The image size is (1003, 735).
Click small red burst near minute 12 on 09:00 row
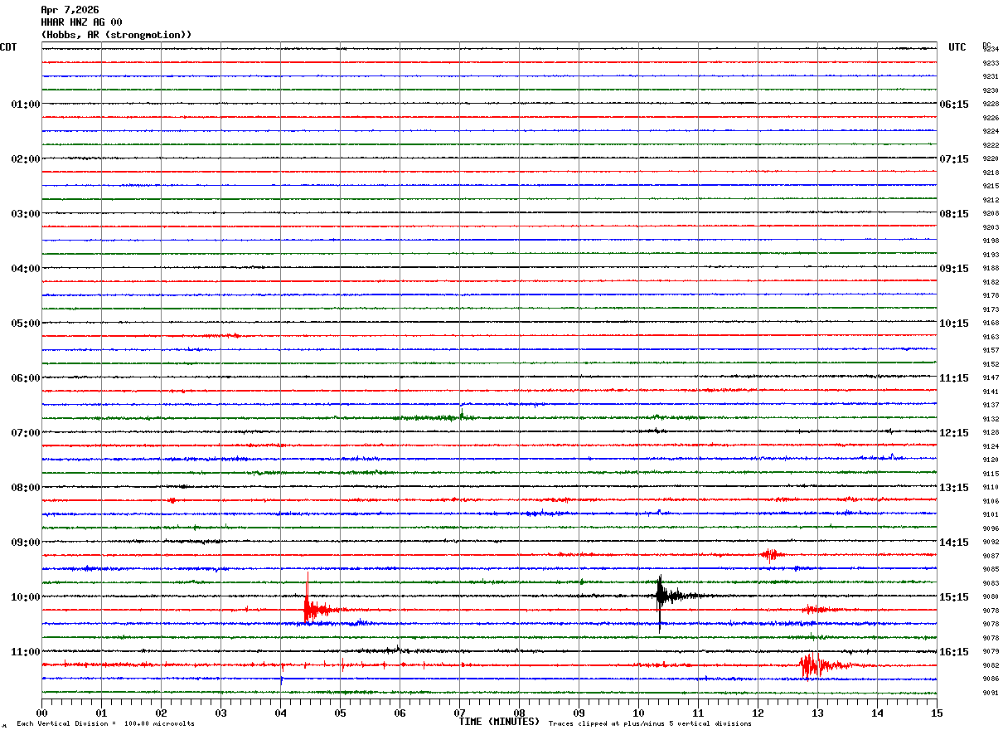click(x=772, y=554)
